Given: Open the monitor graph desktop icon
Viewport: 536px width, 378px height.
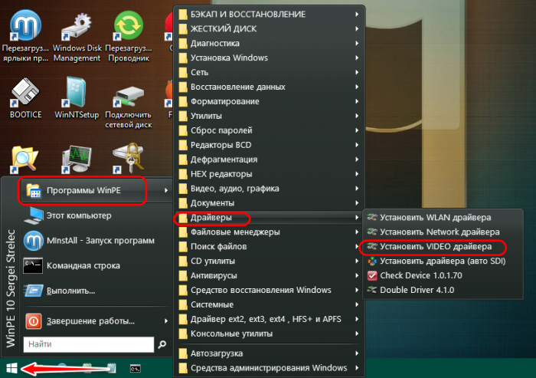Looking at the screenshot, I should coord(77,159).
